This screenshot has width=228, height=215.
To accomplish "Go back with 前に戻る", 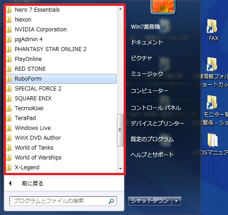I will 33,184.
